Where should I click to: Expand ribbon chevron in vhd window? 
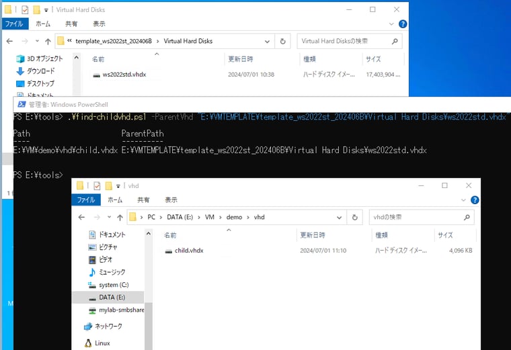[463, 200]
